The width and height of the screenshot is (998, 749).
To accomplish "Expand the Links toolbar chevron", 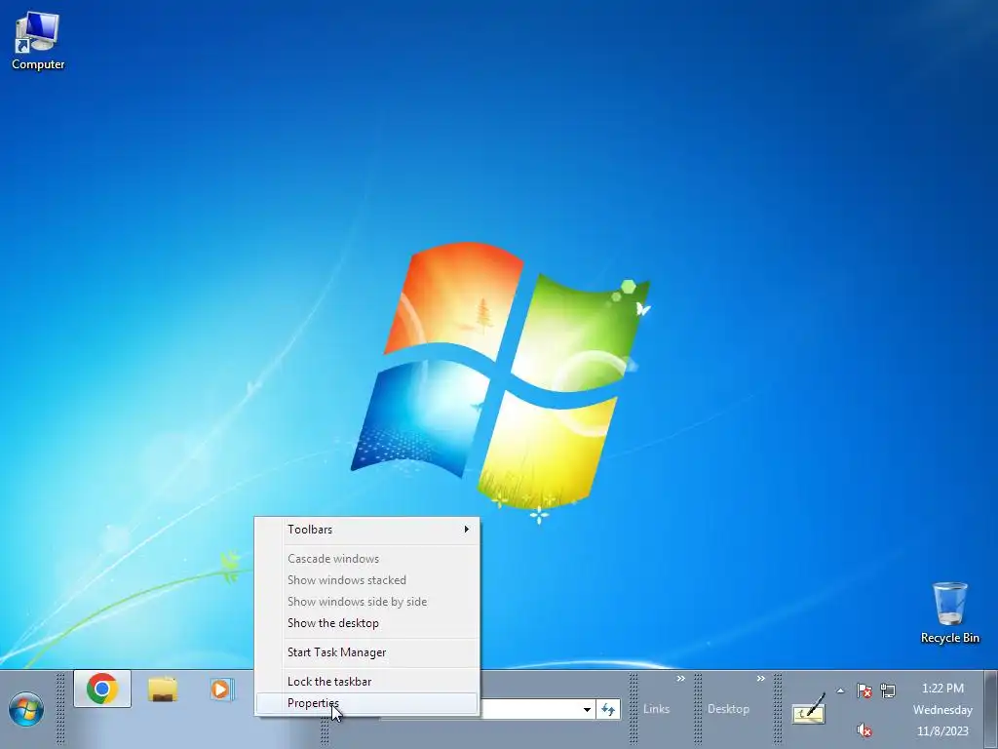I will [680, 679].
